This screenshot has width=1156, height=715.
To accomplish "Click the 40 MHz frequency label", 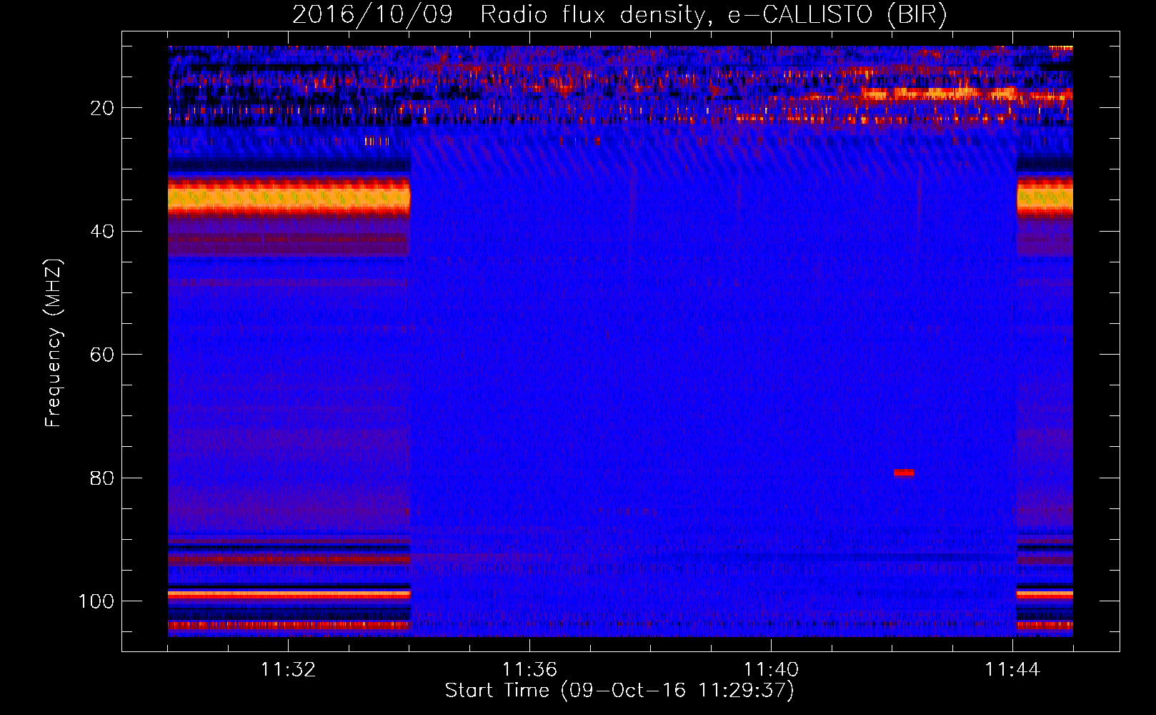I will point(102,232).
